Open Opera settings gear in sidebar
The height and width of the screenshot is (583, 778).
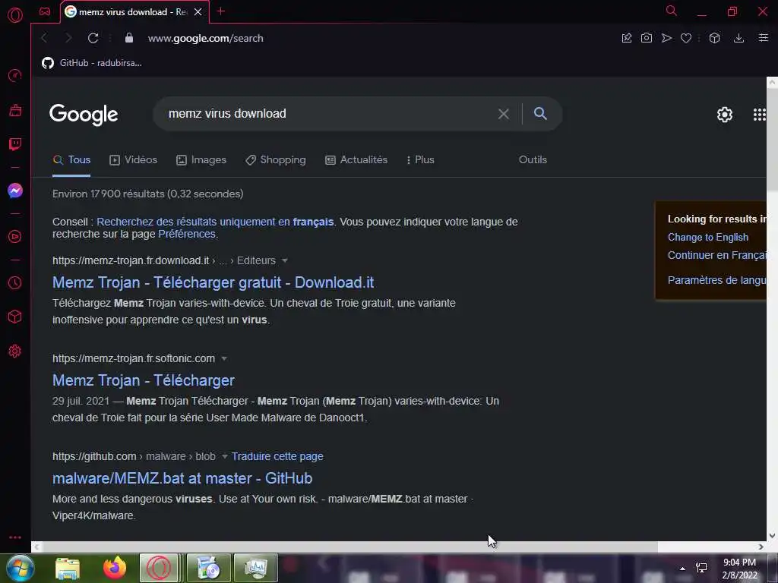pos(15,351)
